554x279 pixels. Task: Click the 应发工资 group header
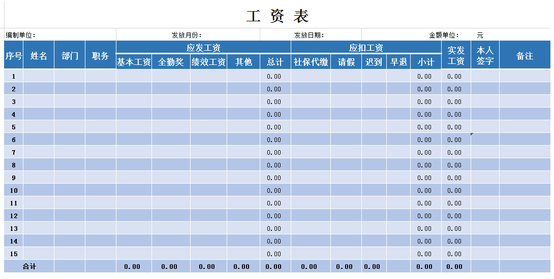click(203, 47)
